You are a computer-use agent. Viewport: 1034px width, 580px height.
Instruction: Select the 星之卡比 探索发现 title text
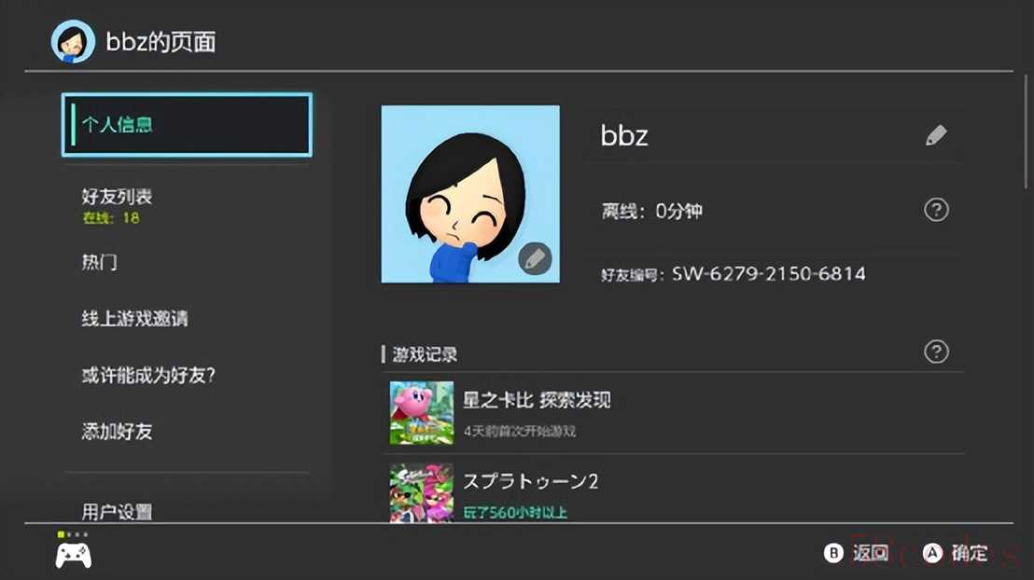pyautogui.click(x=537, y=400)
